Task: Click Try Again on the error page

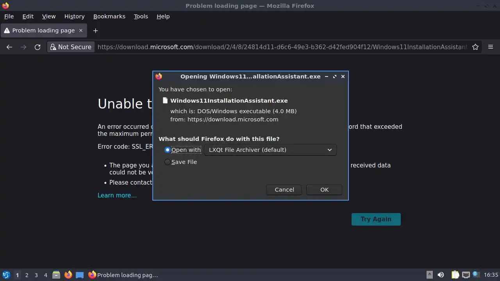Action: [376, 219]
